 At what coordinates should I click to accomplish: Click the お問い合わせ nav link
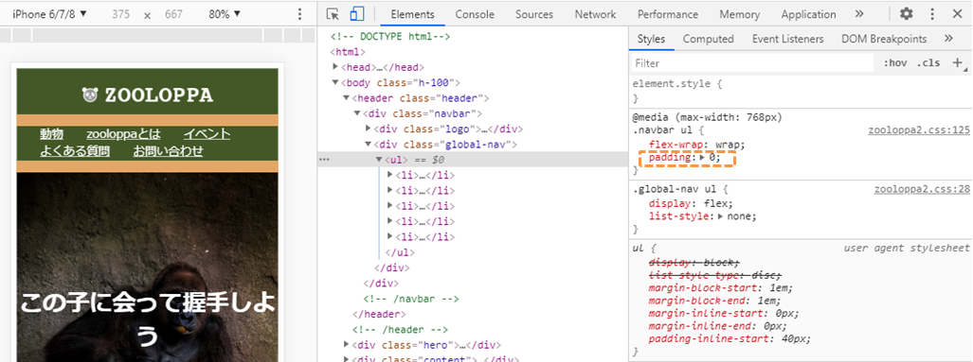coord(168,151)
